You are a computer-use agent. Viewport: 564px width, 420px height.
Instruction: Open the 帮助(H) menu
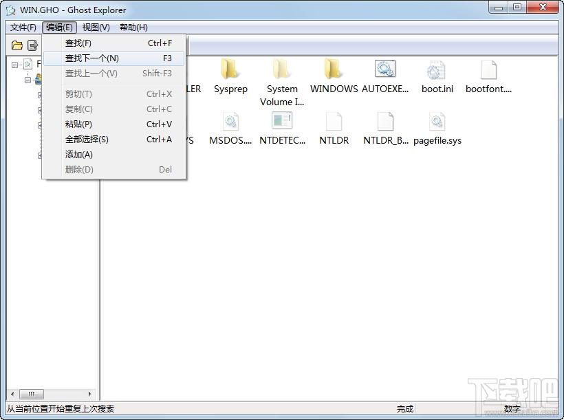133,27
